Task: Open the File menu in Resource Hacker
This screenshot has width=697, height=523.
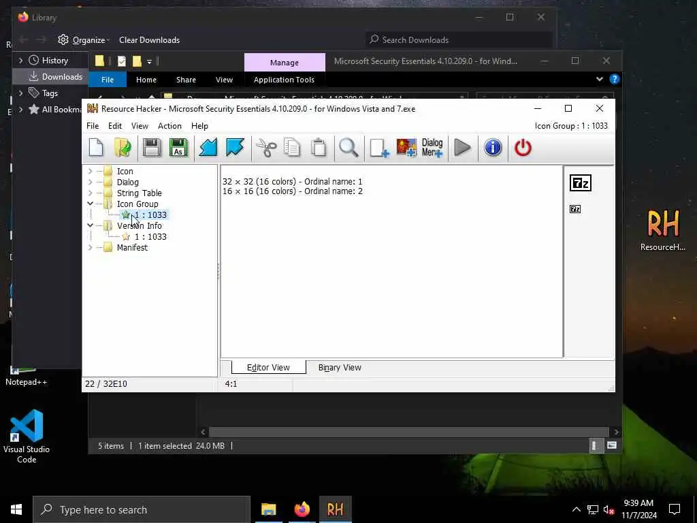Action: point(93,126)
